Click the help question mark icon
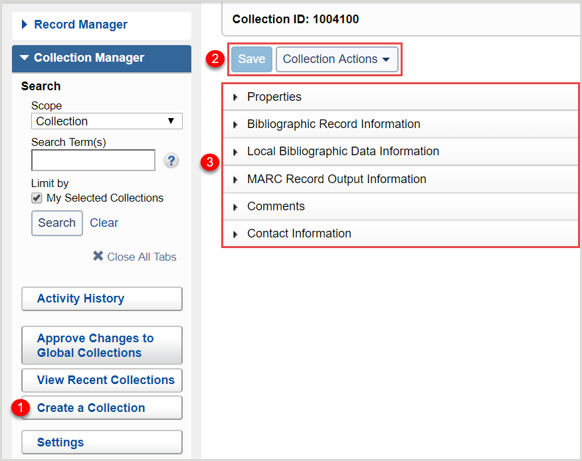 [x=171, y=161]
